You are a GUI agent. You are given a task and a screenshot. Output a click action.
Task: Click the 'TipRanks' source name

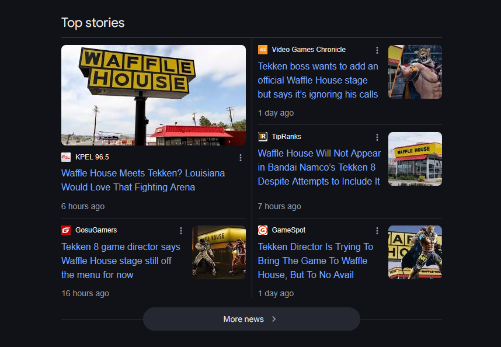click(x=286, y=137)
